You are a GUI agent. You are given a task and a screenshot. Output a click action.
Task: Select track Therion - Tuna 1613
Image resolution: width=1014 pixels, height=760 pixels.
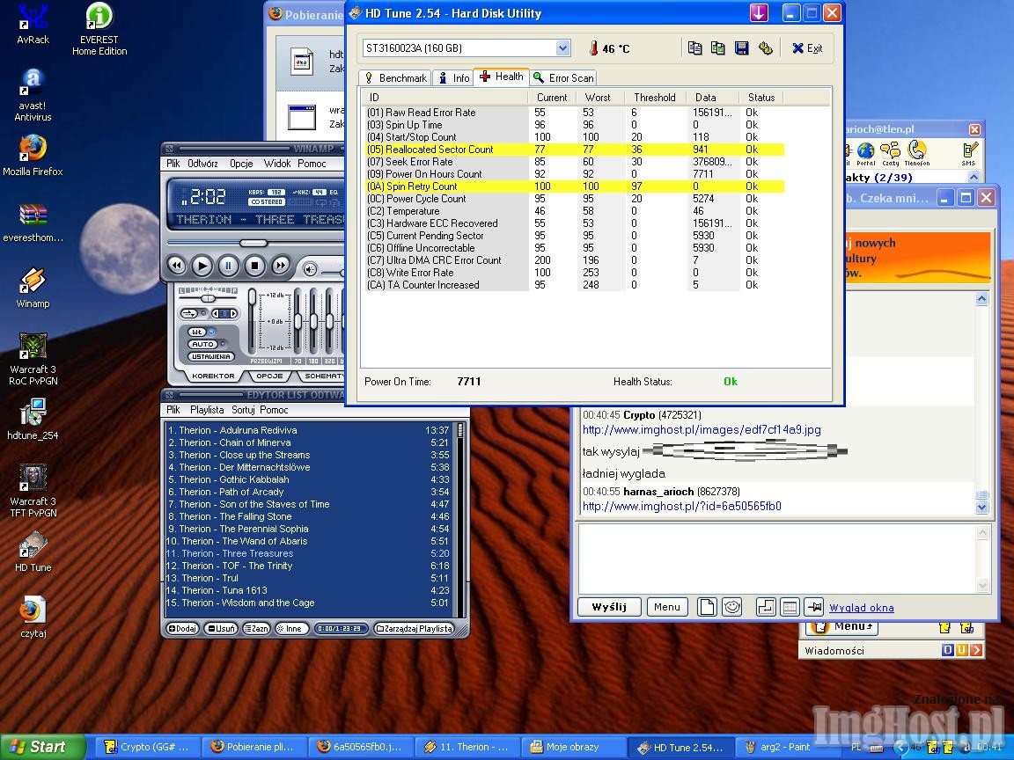click(308, 590)
